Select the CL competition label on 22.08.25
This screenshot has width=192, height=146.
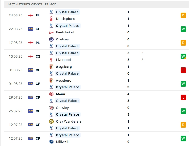(x=38, y=29)
